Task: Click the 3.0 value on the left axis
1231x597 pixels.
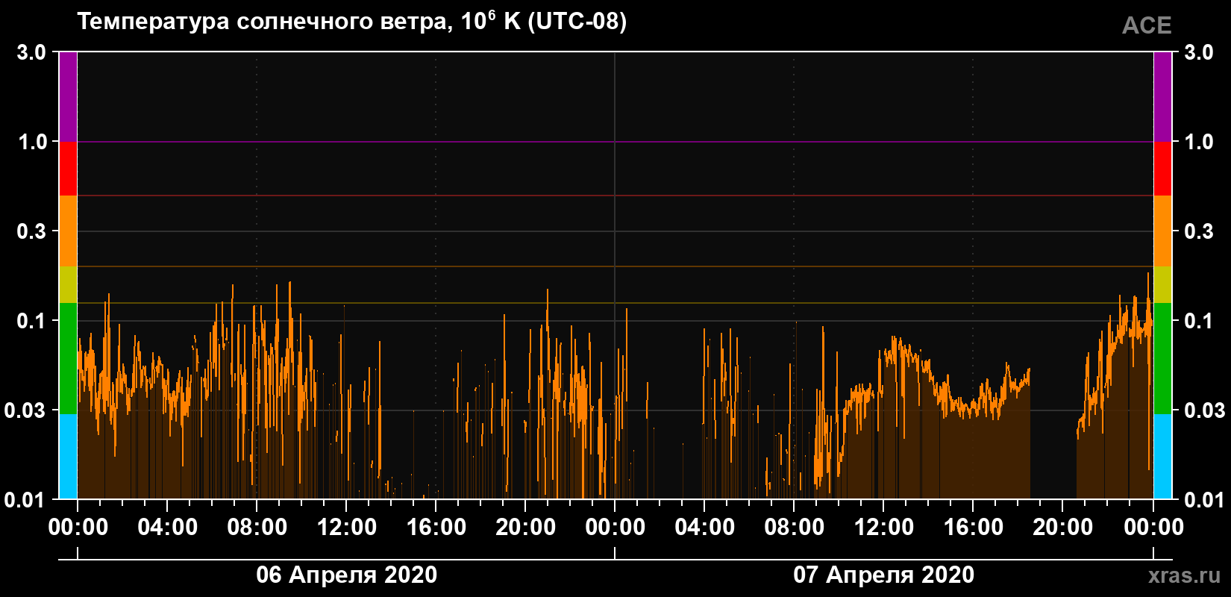Action: click(x=31, y=52)
